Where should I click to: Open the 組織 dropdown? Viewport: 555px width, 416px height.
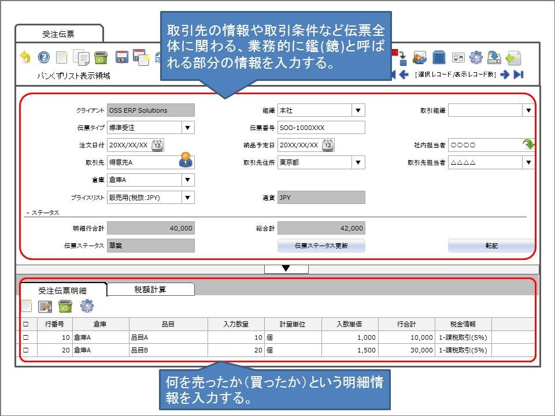click(358, 110)
